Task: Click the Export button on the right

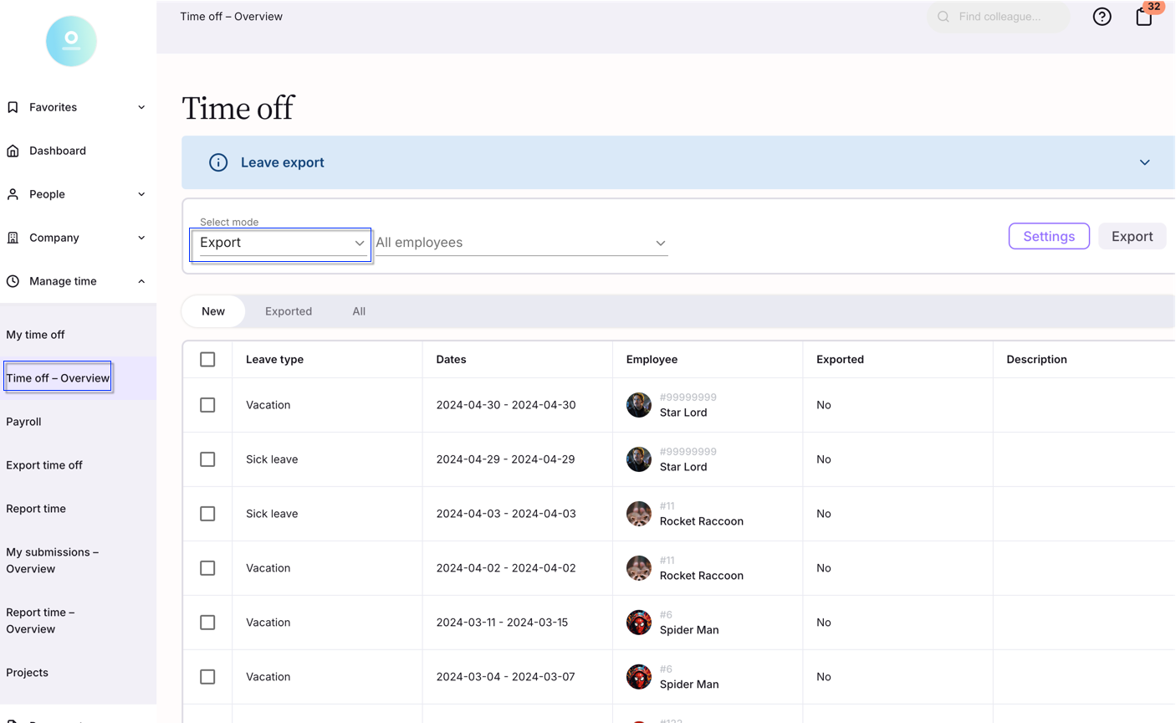Action: pos(1132,236)
